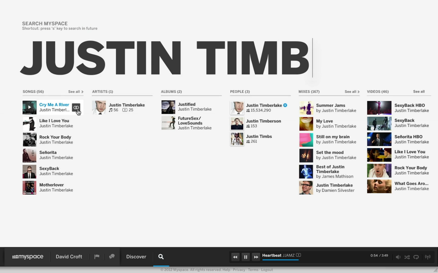Open the Justified album
Screen dimensions: 438x273
[187, 104]
